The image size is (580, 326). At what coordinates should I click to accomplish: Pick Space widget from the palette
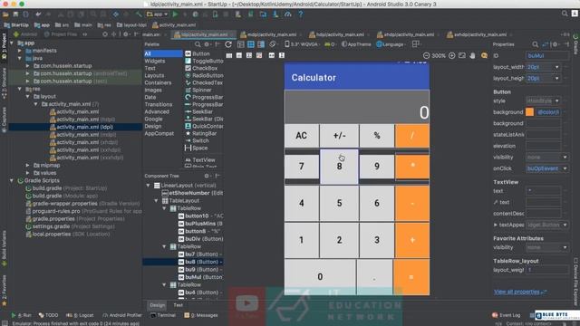pos(196,149)
